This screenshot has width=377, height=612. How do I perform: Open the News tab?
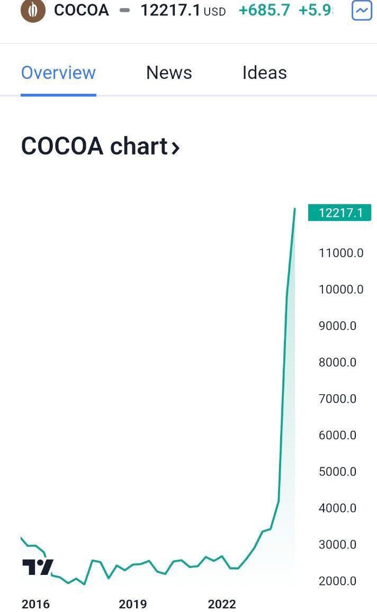coord(169,73)
